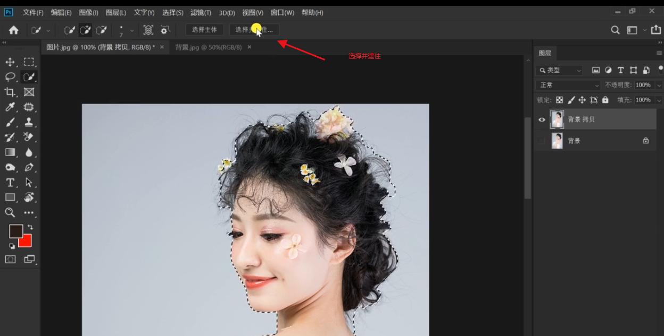Click the Home icon in options bar
The image size is (664, 336).
coord(13,30)
